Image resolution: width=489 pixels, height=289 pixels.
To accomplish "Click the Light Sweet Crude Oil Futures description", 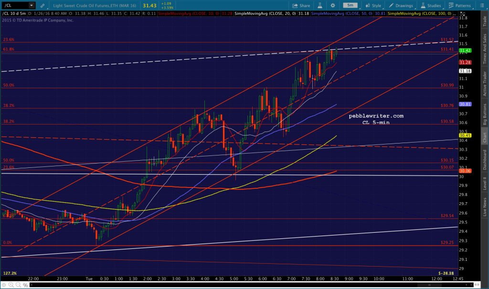I will [x=95, y=6].
